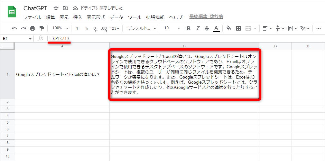
Task: Format as currency with the ¥ button
Action: (x=77, y=28)
